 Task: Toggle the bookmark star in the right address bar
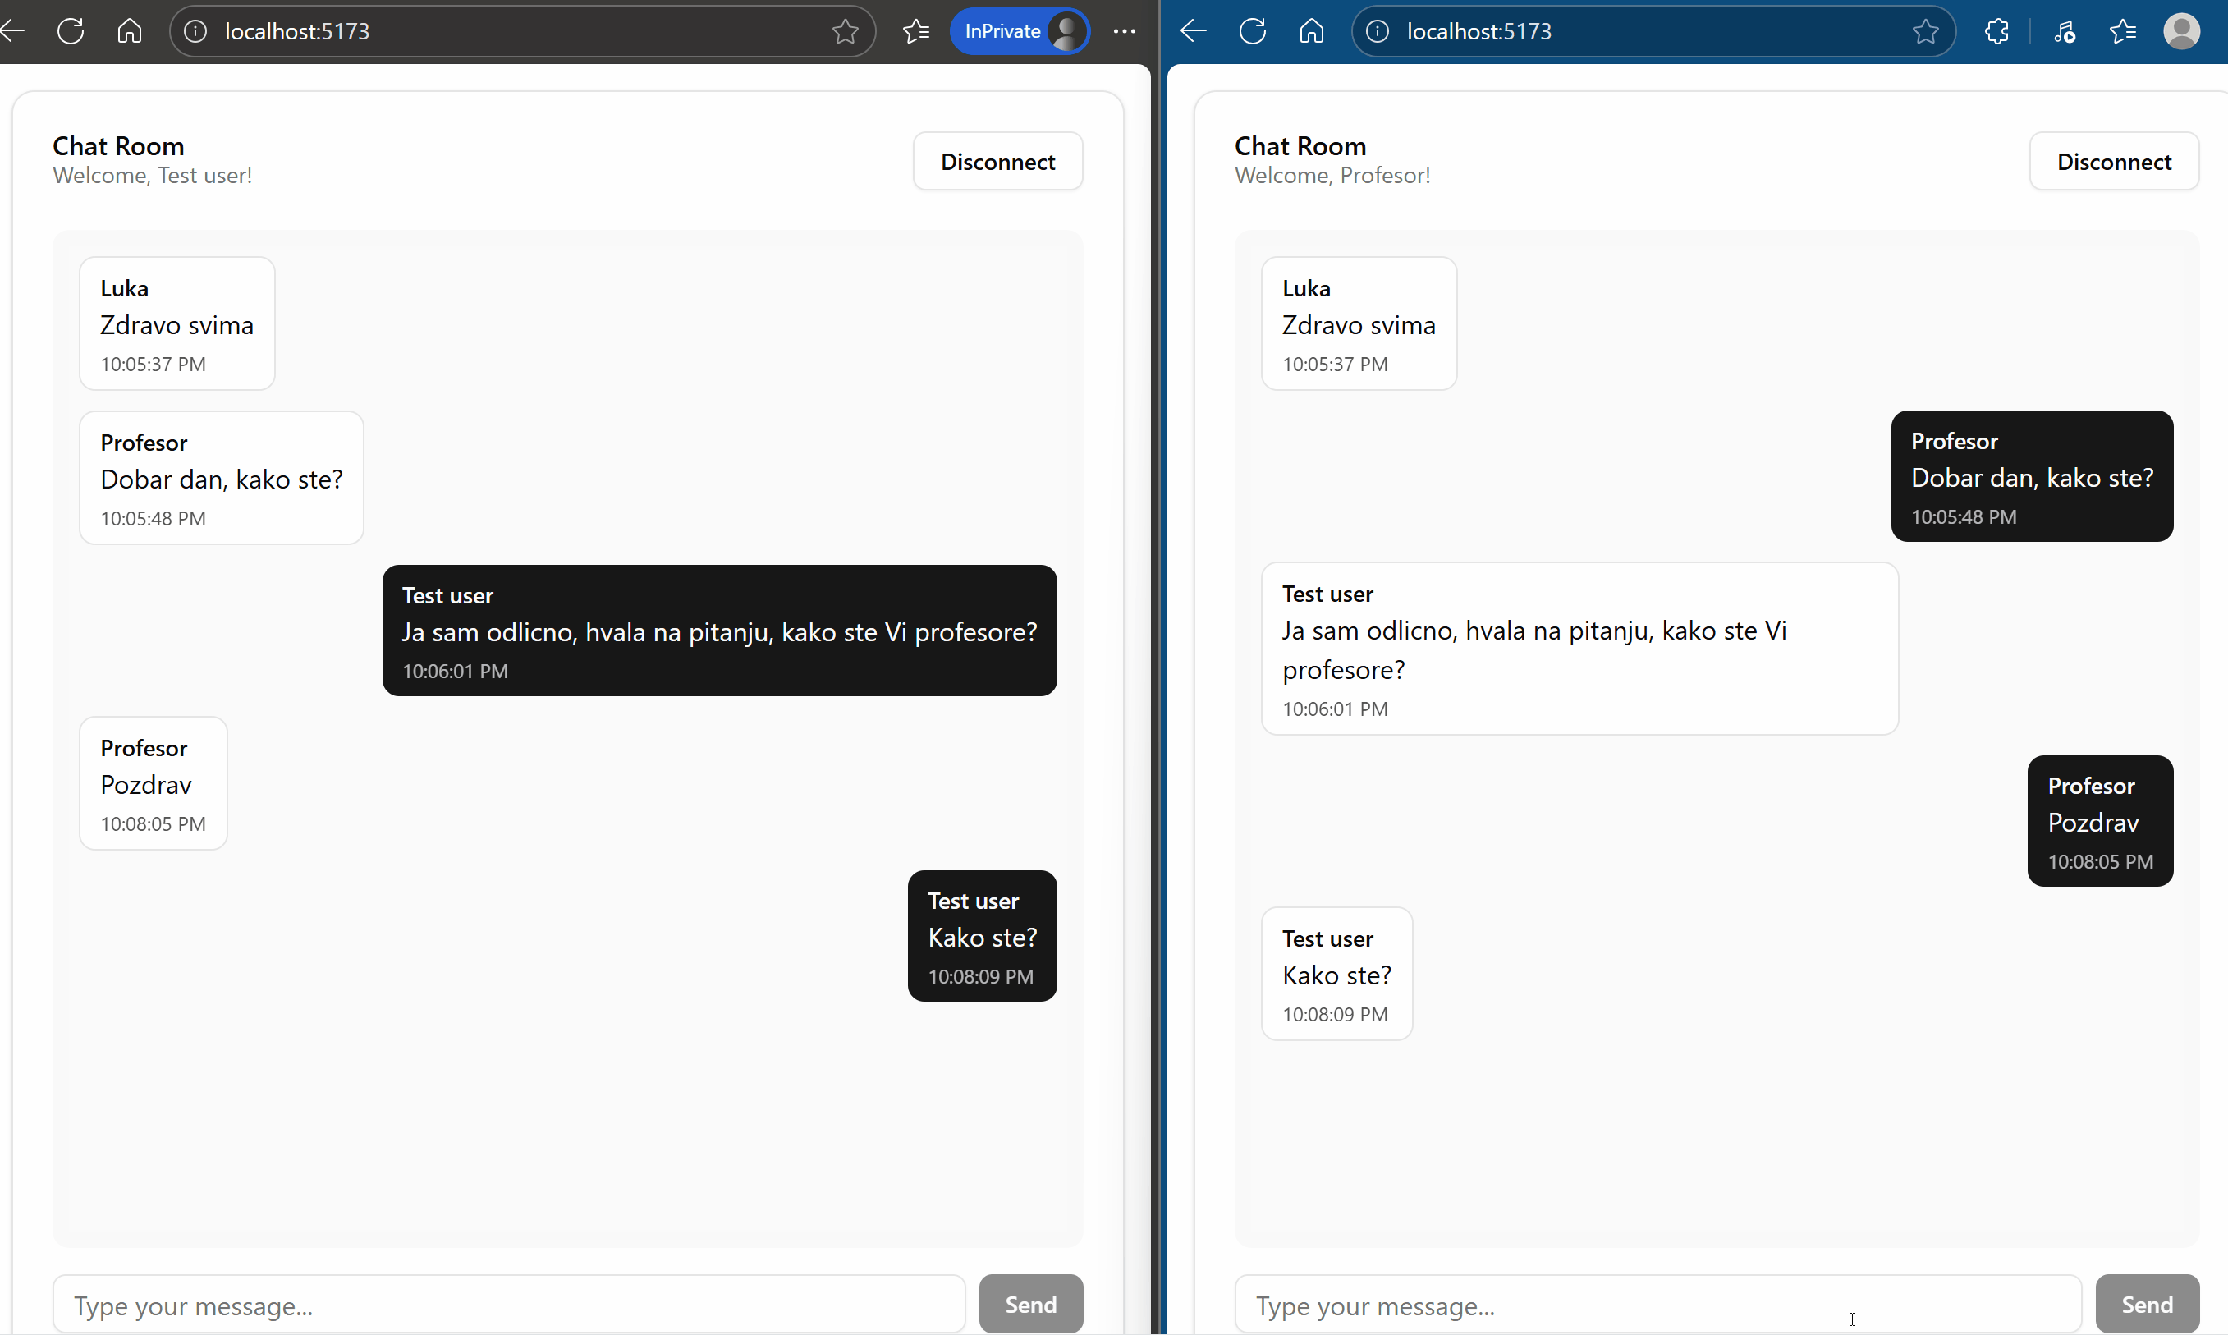pyautogui.click(x=1924, y=30)
